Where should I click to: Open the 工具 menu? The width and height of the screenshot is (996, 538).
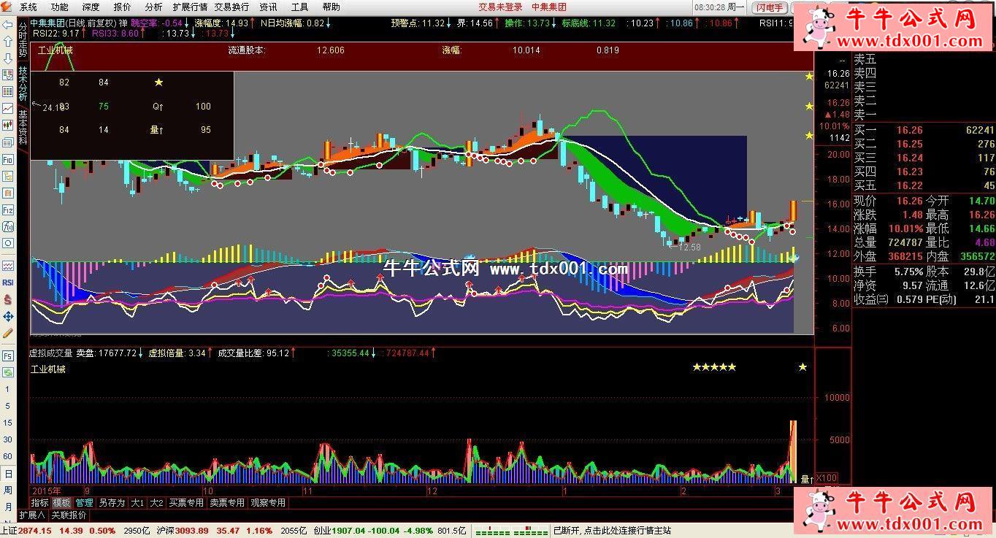[x=299, y=7]
